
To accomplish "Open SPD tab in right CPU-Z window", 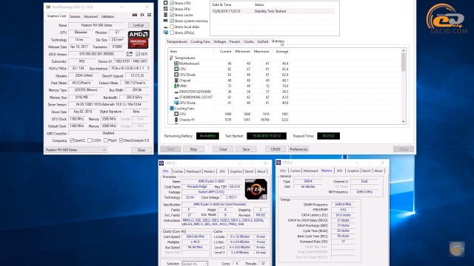I will pyautogui.click(x=339, y=171).
